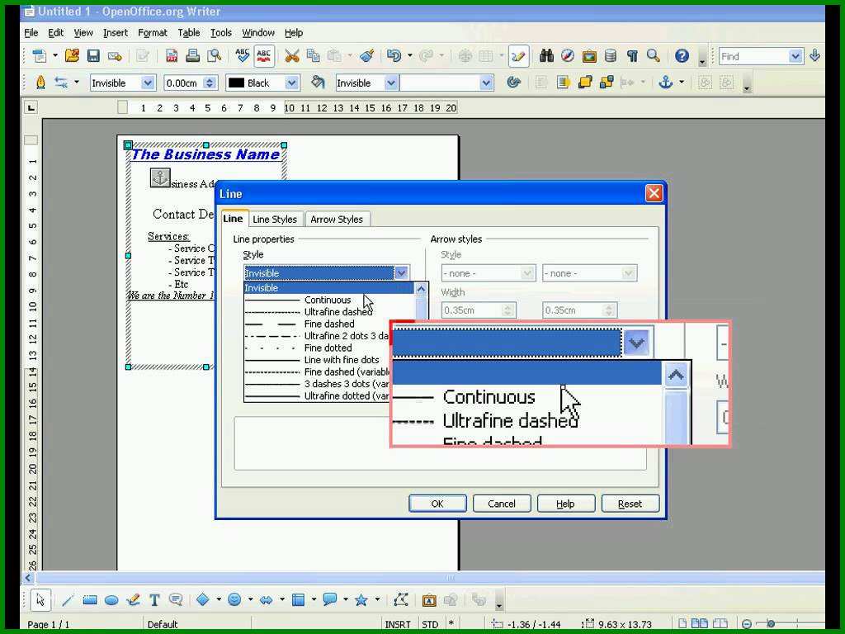Image resolution: width=845 pixels, height=634 pixels.
Task: Select the Rectangle draw tool
Action: [x=89, y=599]
